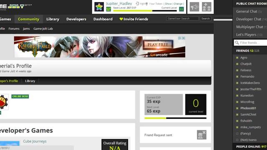Image resolution: width=267 pixels, height=150 pixels.
Task: Click the Cube Journeys game thumbnail
Action: (10, 143)
